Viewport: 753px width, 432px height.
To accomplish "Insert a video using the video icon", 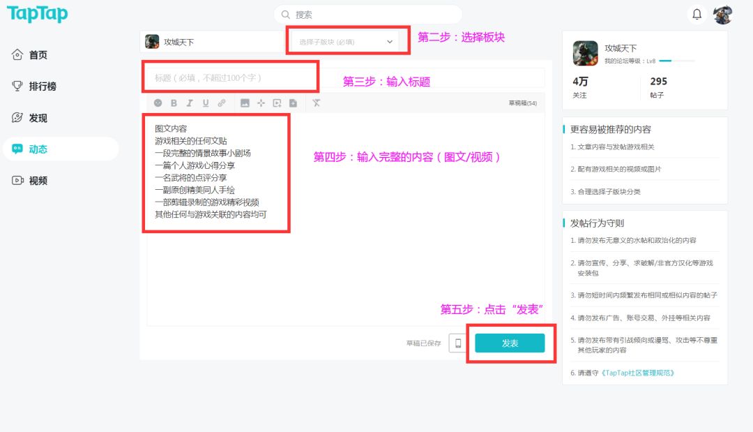I will (x=277, y=103).
